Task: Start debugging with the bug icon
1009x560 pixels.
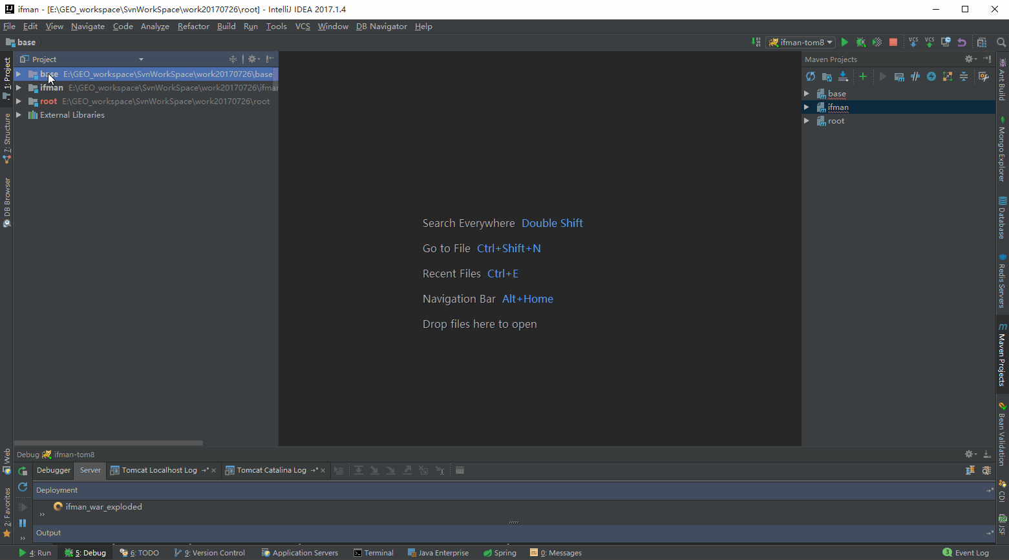Action: coord(861,42)
